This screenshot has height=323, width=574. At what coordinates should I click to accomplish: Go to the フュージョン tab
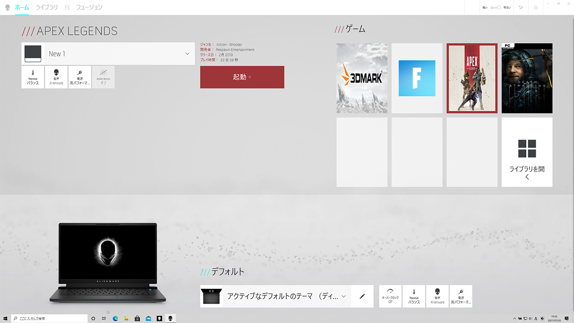coord(89,8)
